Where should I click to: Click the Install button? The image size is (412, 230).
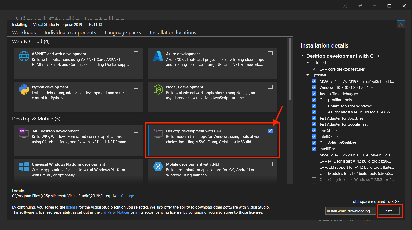pyautogui.click(x=389, y=211)
